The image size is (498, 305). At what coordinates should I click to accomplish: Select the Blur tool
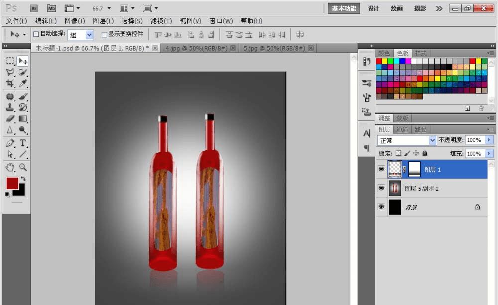10,130
